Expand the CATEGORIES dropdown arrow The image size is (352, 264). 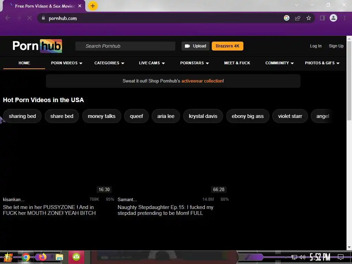123,63
